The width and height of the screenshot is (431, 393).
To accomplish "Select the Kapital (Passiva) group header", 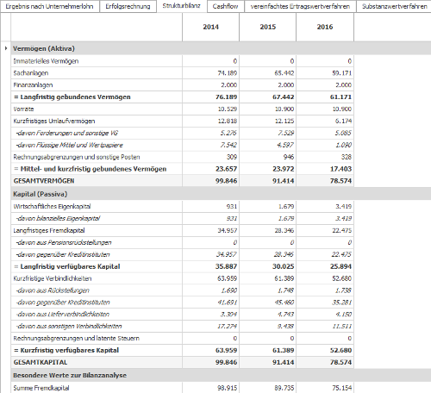I will coord(40,194).
